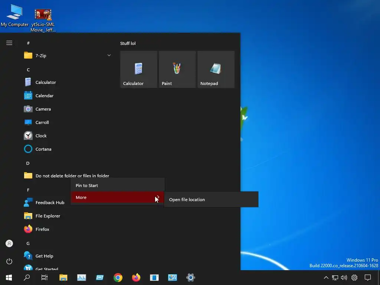
Task: Show hidden tray icons arrow
Action: 326,278
